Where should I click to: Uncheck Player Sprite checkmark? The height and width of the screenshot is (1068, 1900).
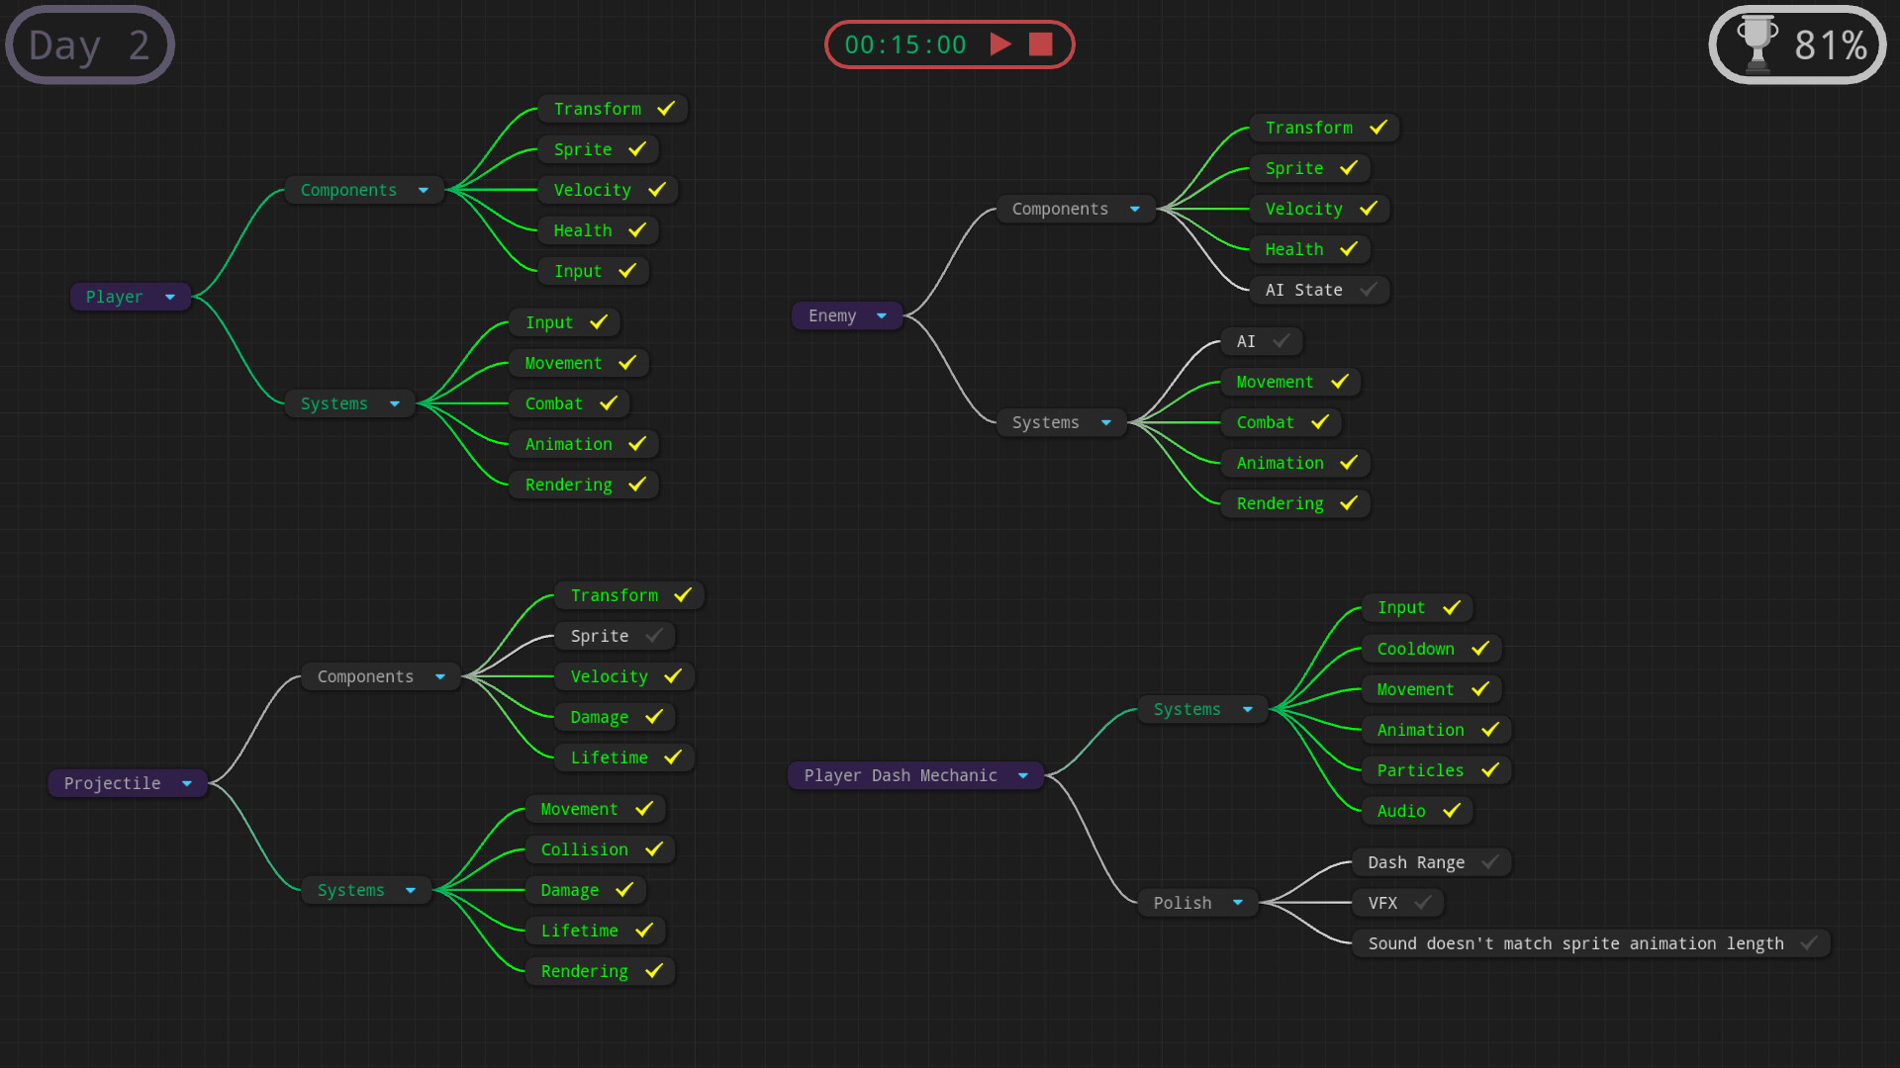coord(637,148)
